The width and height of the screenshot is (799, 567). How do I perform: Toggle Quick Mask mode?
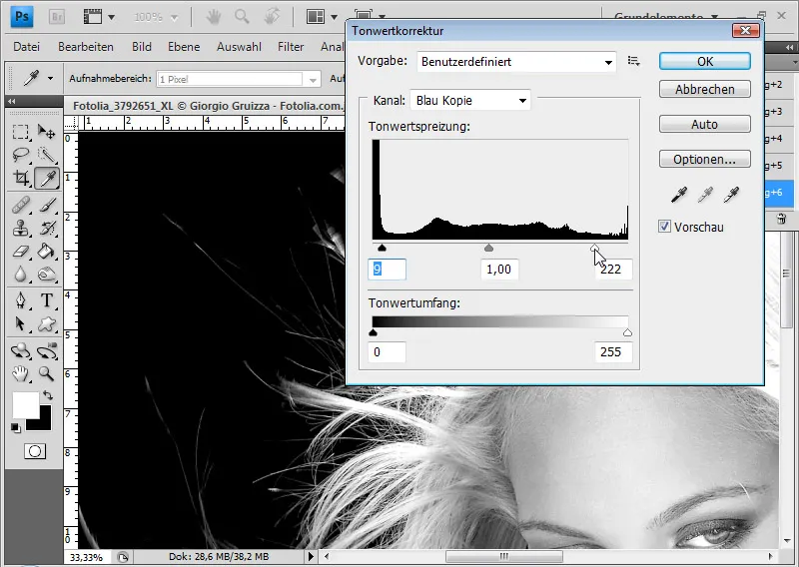35,451
